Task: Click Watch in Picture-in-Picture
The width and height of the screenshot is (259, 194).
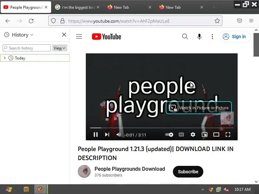Action: [x=199, y=108]
